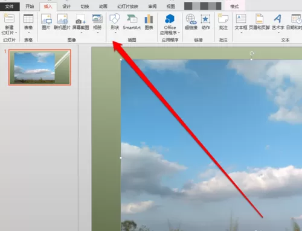Click the Photo Album (相册) icon
Image resolution: width=302 pixels, height=231 pixels.
pos(97,19)
